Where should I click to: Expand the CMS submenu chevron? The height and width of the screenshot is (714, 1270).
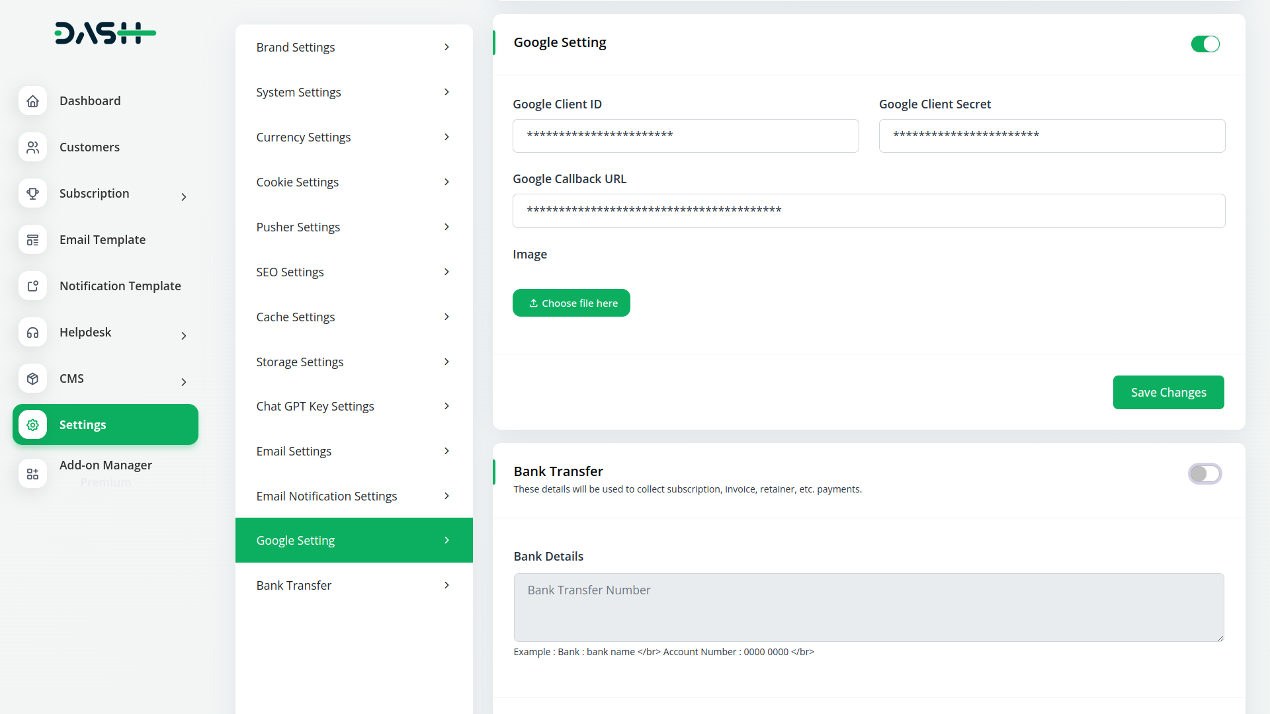(184, 382)
